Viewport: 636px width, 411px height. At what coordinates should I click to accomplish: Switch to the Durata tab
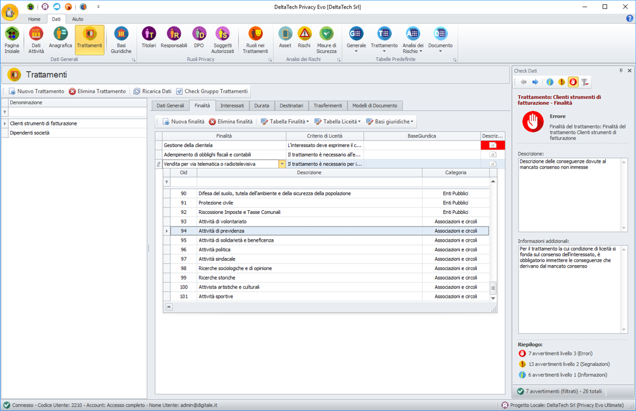(262, 105)
